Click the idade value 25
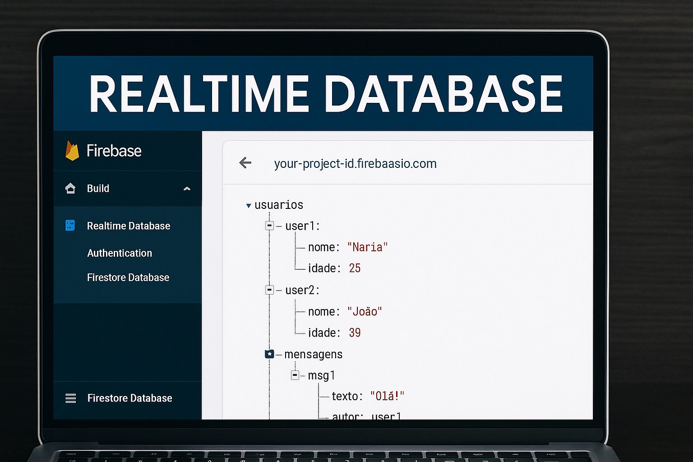This screenshot has width=693, height=462. (355, 268)
